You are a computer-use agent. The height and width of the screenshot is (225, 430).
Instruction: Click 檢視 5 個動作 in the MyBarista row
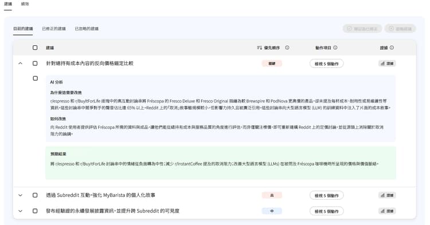click(x=327, y=195)
